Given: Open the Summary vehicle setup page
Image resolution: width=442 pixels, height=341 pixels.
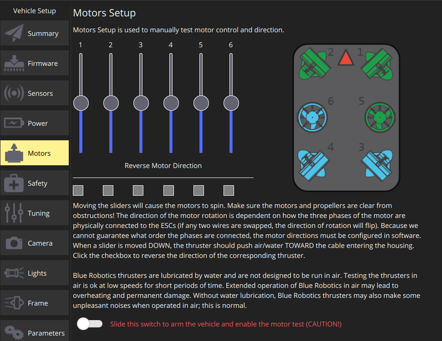Looking at the screenshot, I should (34, 33).
